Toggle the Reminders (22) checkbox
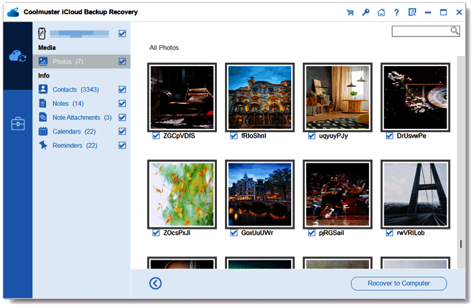The height and width of the screenshot is (305, 473). click(122, 146)
